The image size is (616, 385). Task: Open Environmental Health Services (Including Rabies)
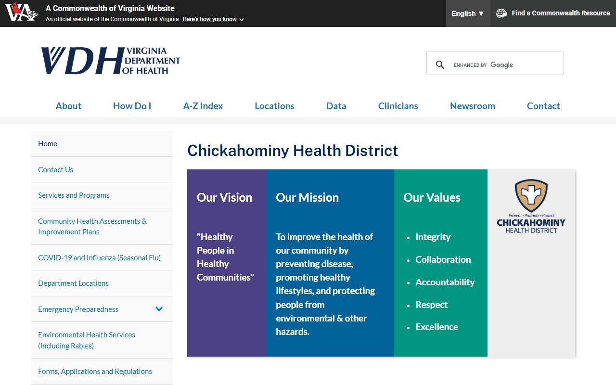pyautogui.click(x=102, y=340)
